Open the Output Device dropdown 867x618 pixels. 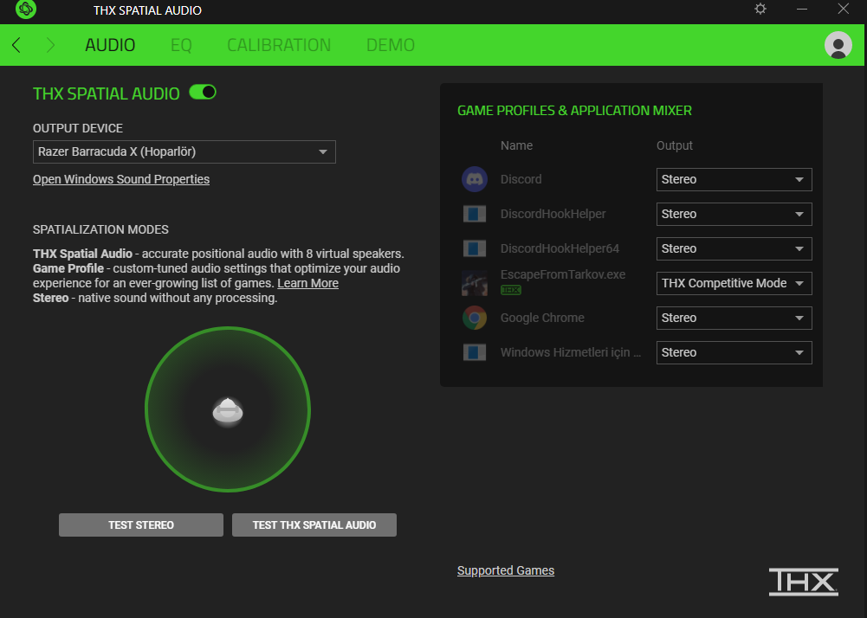[184, 152]
